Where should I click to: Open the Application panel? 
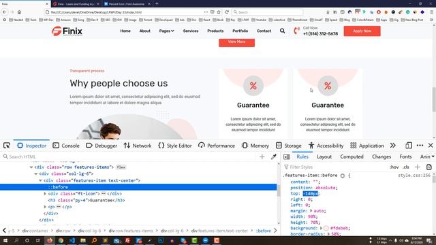[367, 146]
